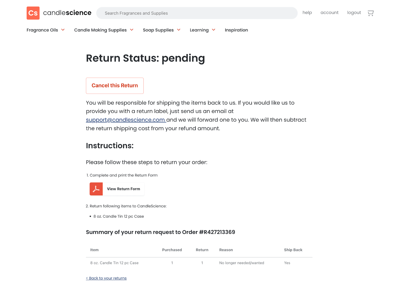
Task: Click the View Return Form button
Action: pos(117,189)
